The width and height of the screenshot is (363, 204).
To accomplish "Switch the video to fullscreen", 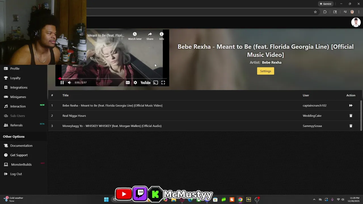I will 163,82.
